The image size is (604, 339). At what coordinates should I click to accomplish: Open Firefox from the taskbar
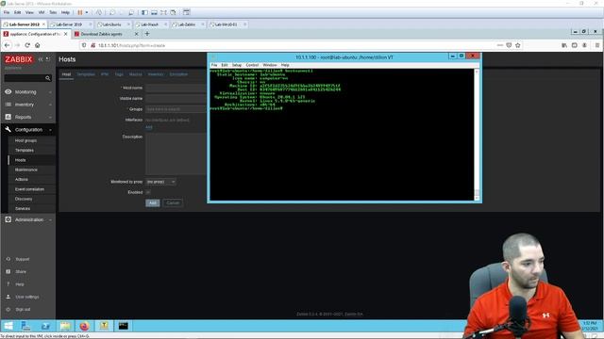coord(84,326)
